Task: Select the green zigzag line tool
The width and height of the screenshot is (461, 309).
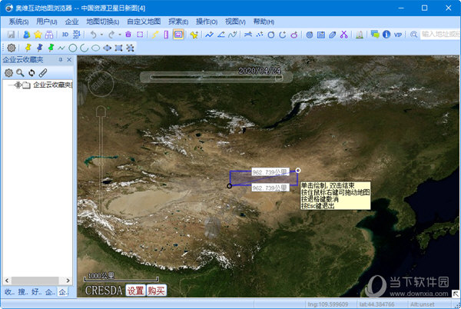Action: tap(61, 48)
